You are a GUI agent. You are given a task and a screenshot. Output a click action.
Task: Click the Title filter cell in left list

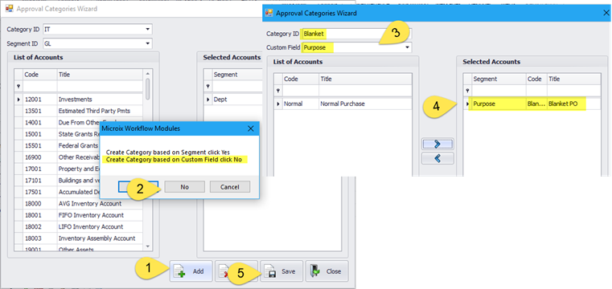click(100, 86)
